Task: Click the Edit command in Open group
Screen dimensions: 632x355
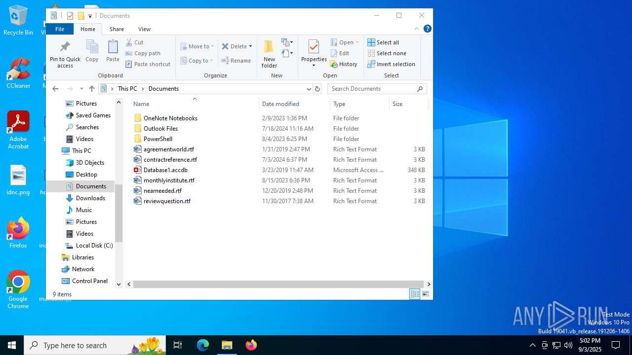Action: coord(340,53)
